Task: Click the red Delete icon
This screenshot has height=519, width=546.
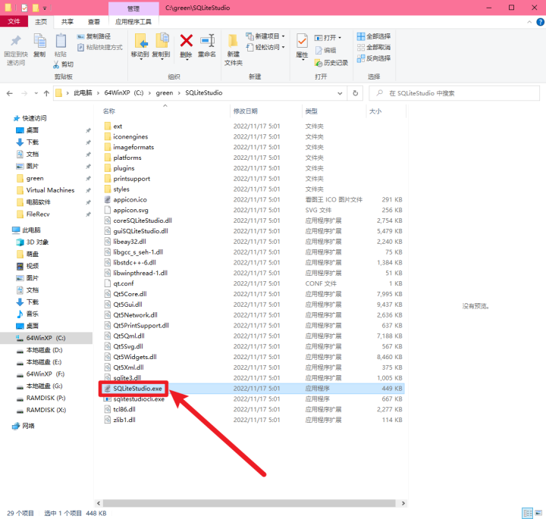Action: 187,41
